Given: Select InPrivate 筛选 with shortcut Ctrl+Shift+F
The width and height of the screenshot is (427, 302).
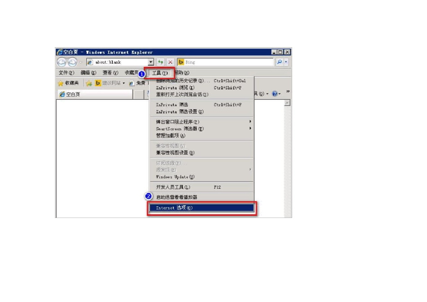Looking at the screenshot, I should [201, 105].
